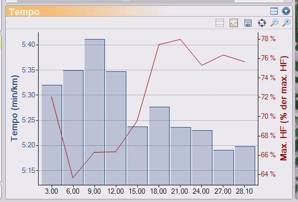Click the 68 % heart rate axis value
This screenshot has width=298, height=202.
tap(268, 135)
